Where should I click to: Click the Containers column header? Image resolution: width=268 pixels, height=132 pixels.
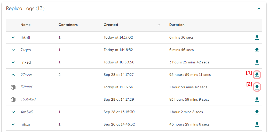point(68,25)
